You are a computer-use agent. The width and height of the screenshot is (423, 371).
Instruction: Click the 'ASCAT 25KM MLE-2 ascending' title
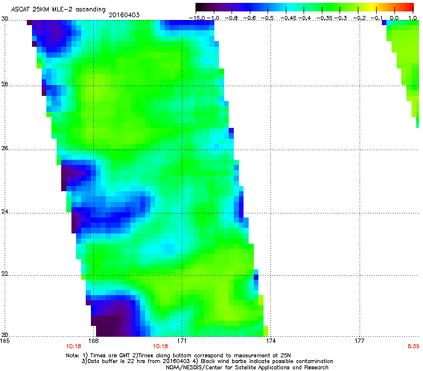pyautogui.click(x=58, y=10)
